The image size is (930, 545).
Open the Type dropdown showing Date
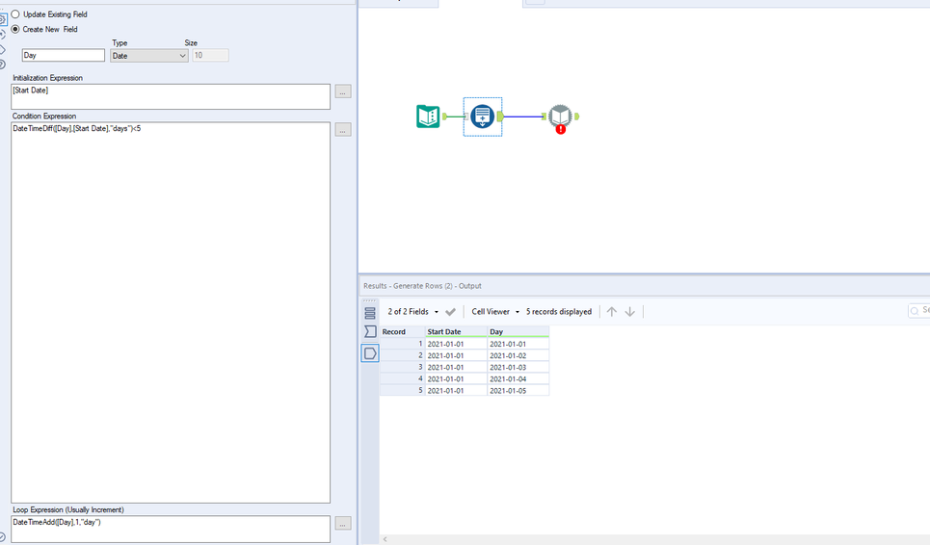[x=148, y=56]
